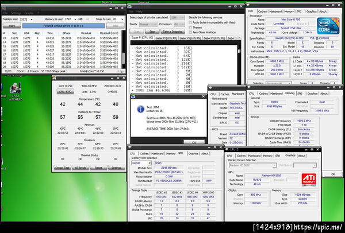Open the Radeon HD 5850 display device dropdown
Image resolution: width=345 pixels, height=233 pixels.
[252, 165]
